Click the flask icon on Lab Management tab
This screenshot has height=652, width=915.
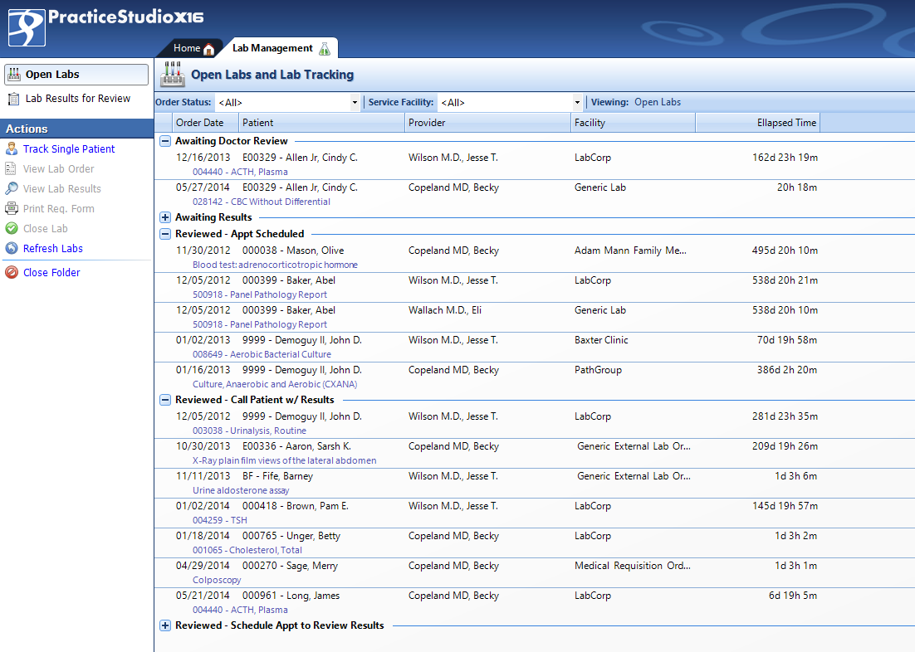click(326, 47)
